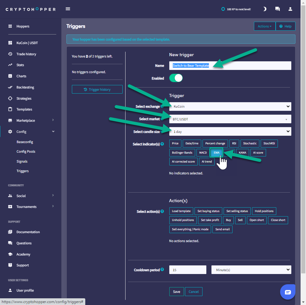Image resolution: width=306 pixels, height=305 pixels.
Task: Open the user account icon
Action: pos(290,9)
